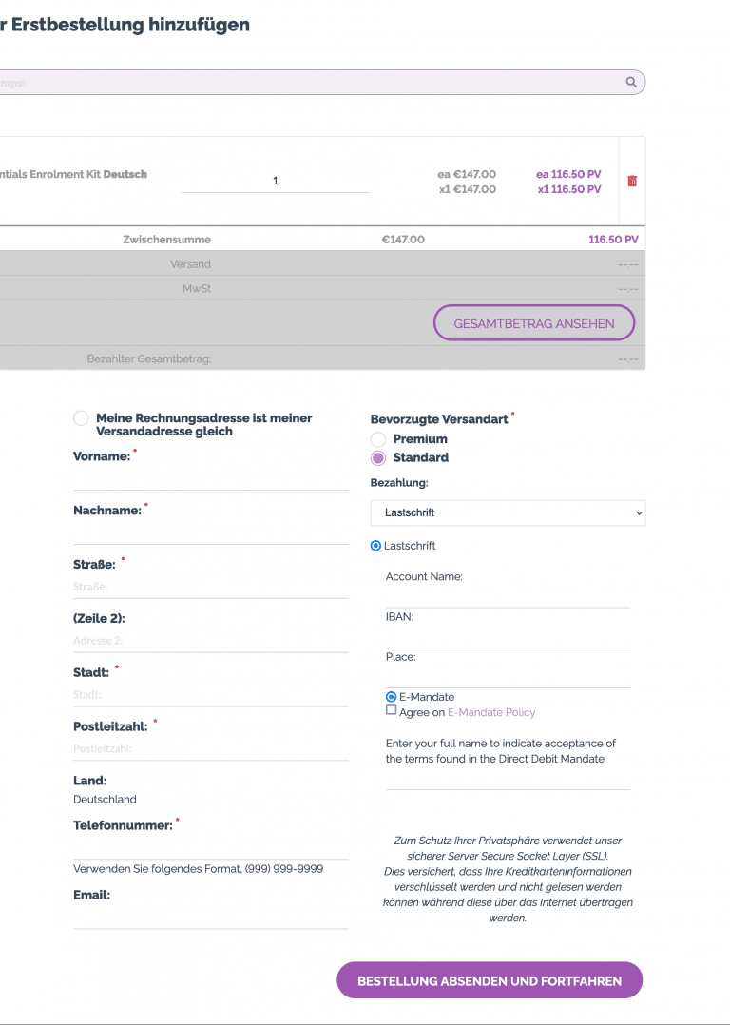Click the search magnifier icon

[631, 83]
